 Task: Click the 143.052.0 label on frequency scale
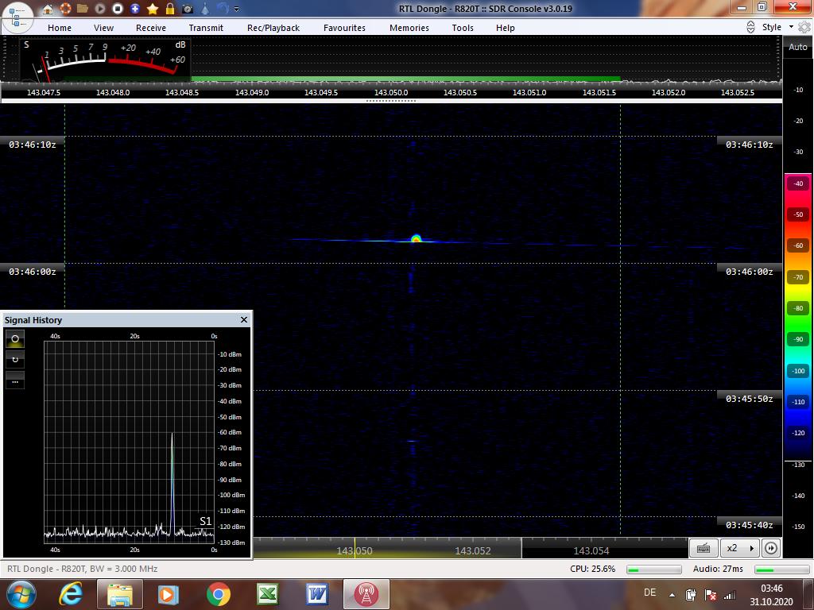pyautogui.click(x=668, y=92)
